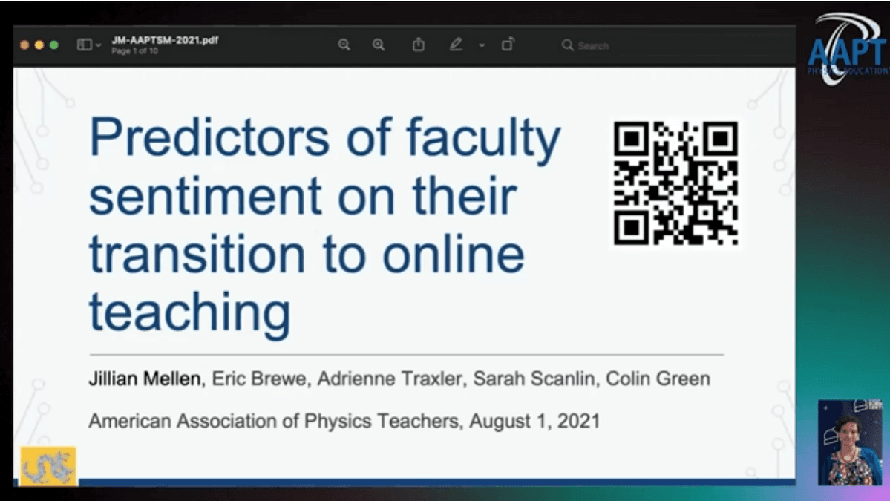Open the Share icon in toolbar

419,45
